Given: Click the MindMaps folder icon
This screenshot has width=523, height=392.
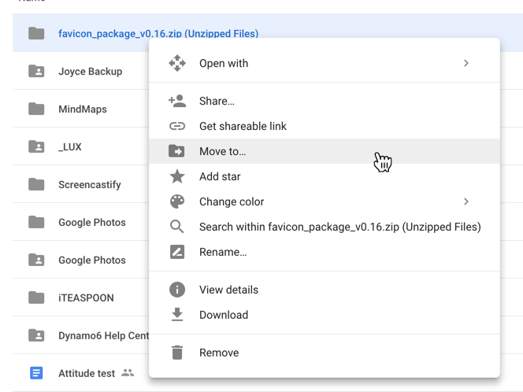Looking at the screenshot, I should pyautogui.click(x=36, y=109).
